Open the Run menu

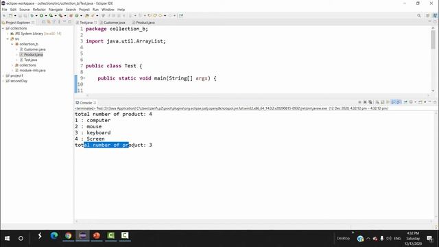95,10
